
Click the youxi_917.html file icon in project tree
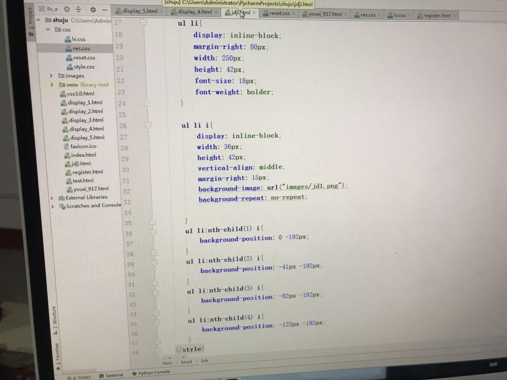(x=70, y=190)
